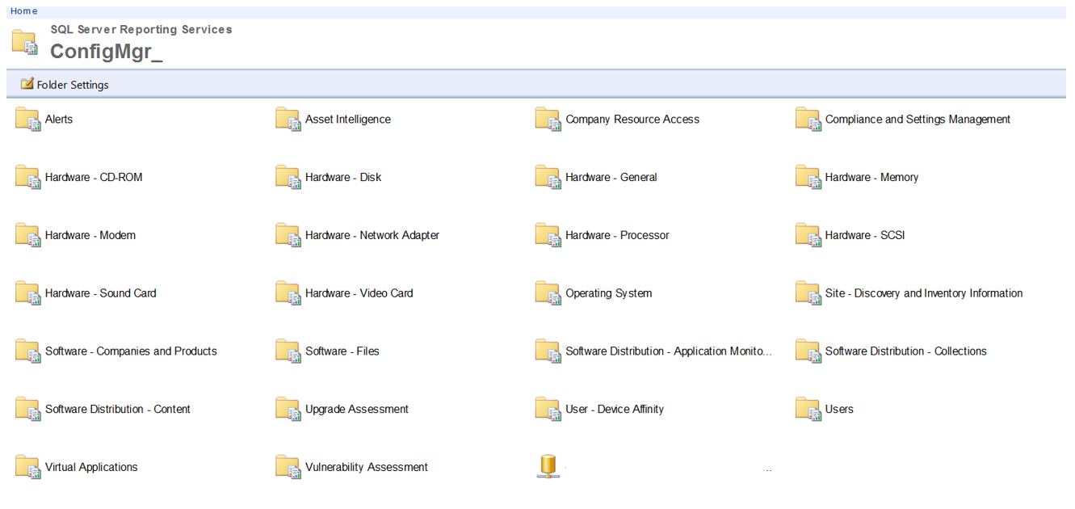
Task: Click the Hardware - Network Adapter folder icon
Action: (x=288, y=236)
